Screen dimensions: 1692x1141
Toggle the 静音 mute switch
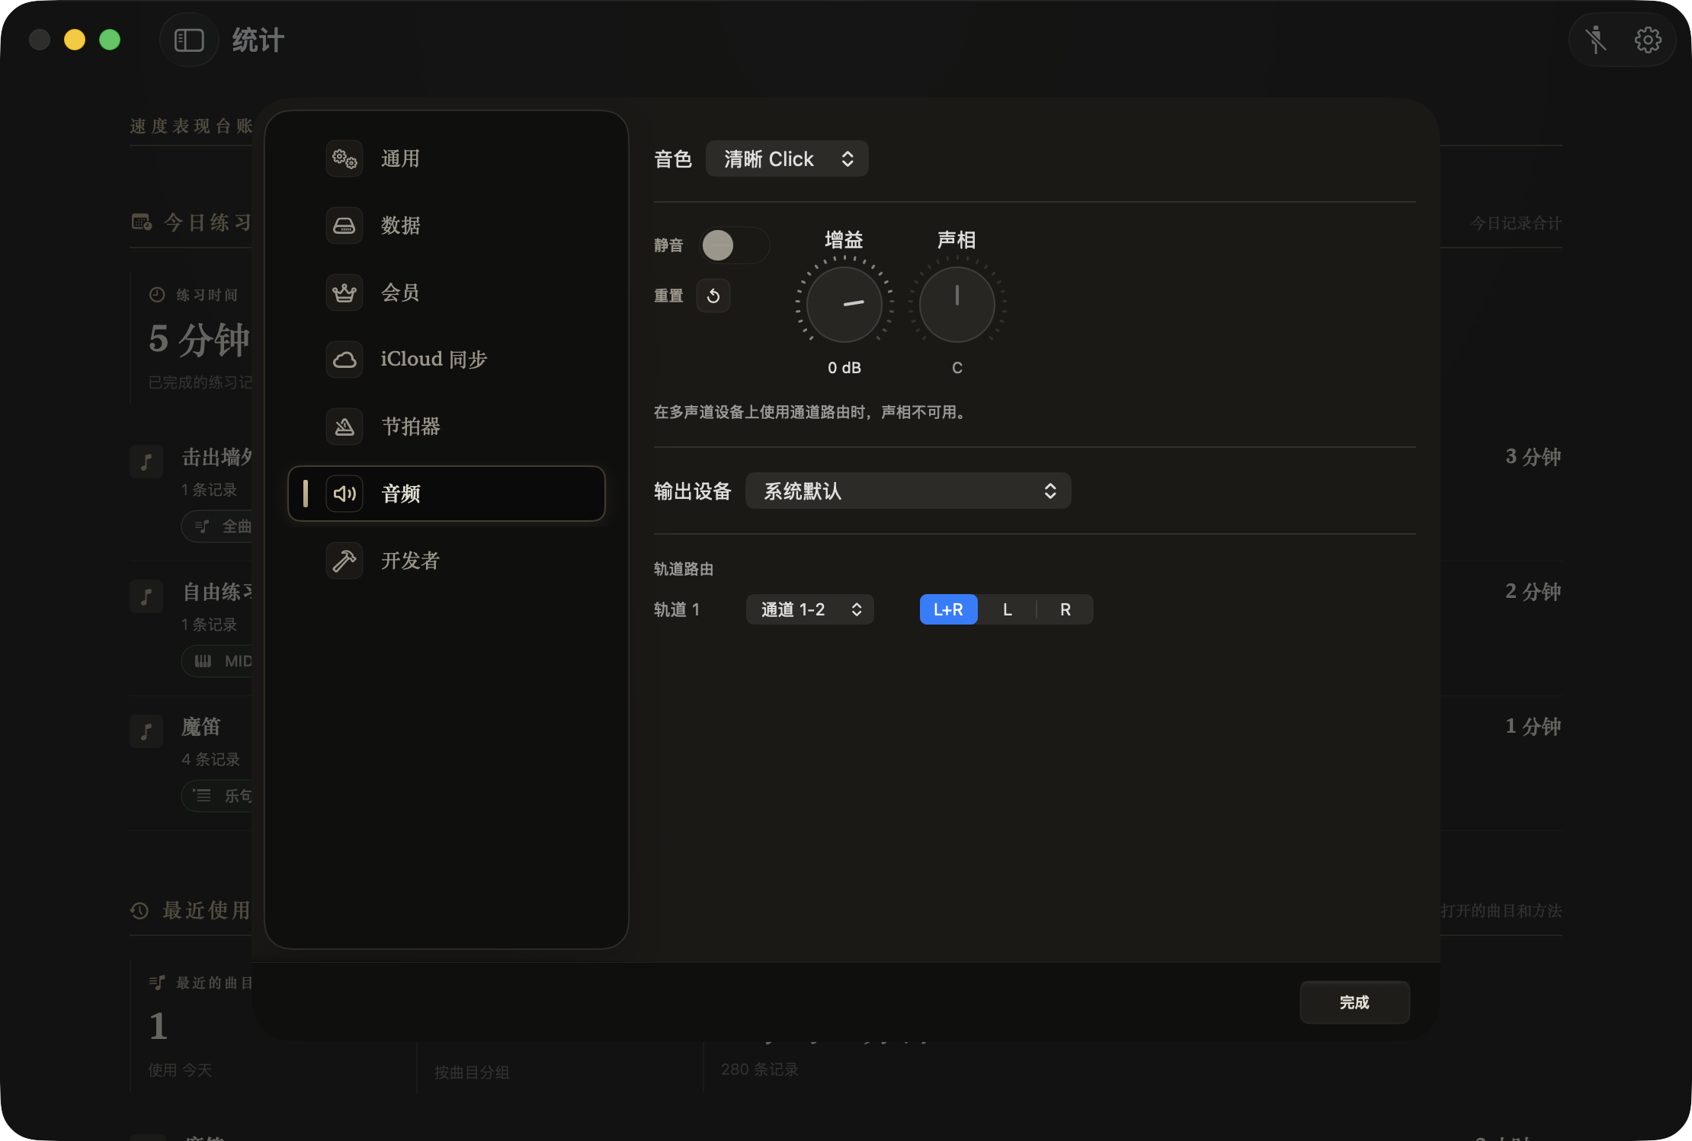[735, 245]
